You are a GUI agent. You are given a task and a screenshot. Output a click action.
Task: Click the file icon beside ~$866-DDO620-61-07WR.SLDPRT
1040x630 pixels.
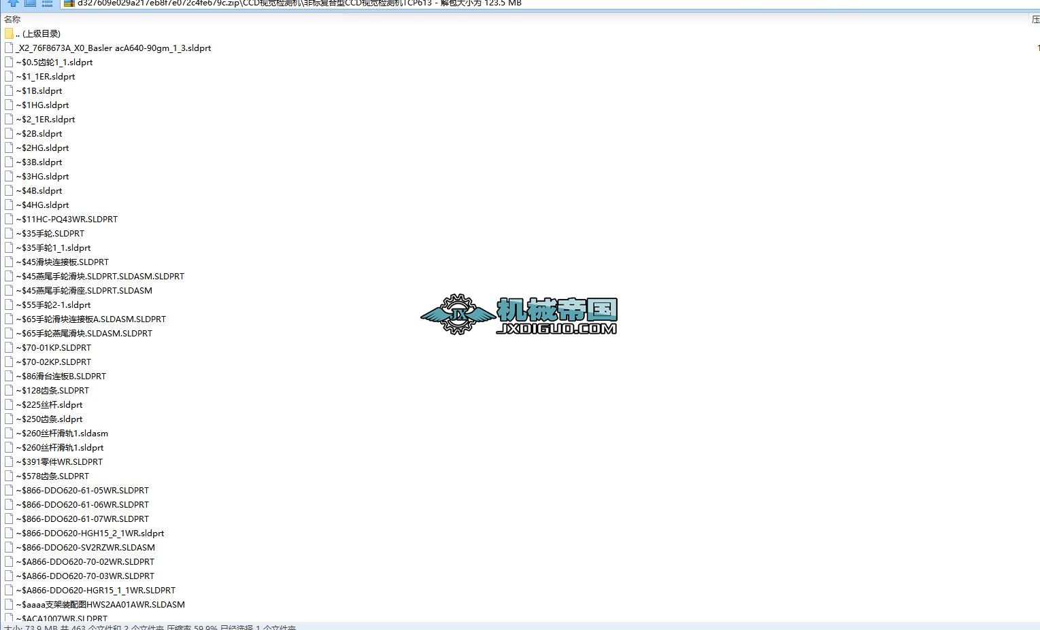(x=9, y=519)
